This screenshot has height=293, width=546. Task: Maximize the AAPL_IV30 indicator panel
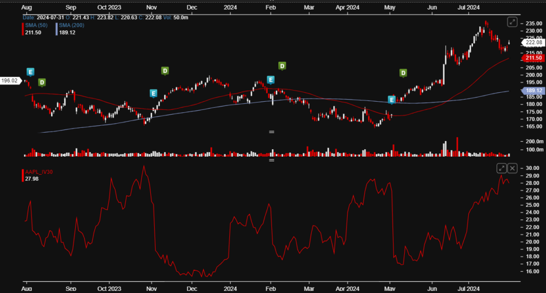coord(501,168)
